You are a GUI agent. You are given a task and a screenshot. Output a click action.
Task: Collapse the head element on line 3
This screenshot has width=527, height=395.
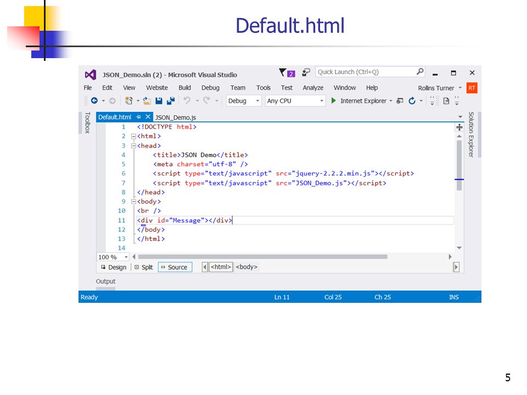coord(133,146)
